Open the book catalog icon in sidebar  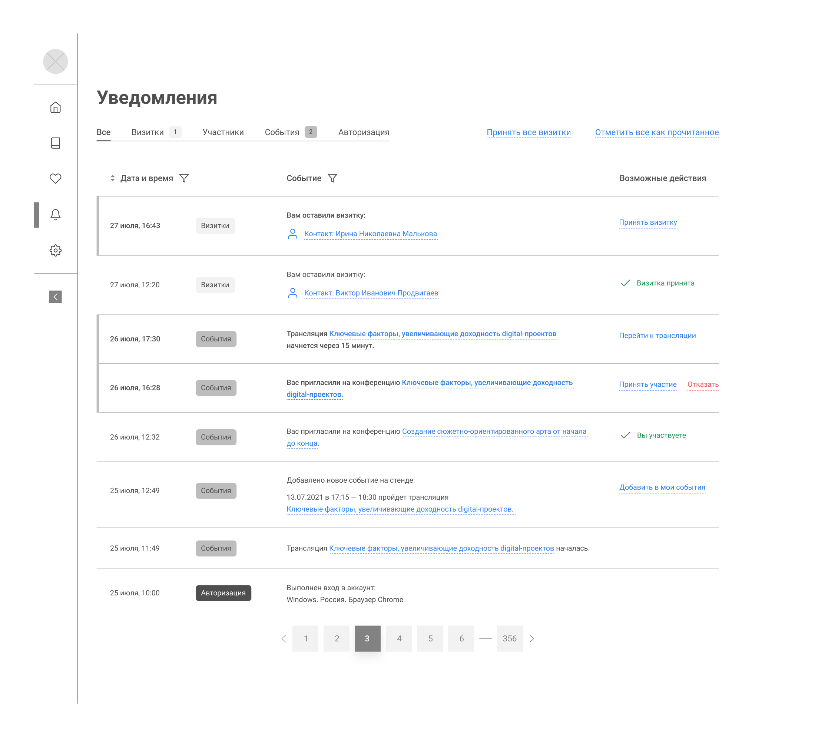pyautogui.click(x=55, y=143)
